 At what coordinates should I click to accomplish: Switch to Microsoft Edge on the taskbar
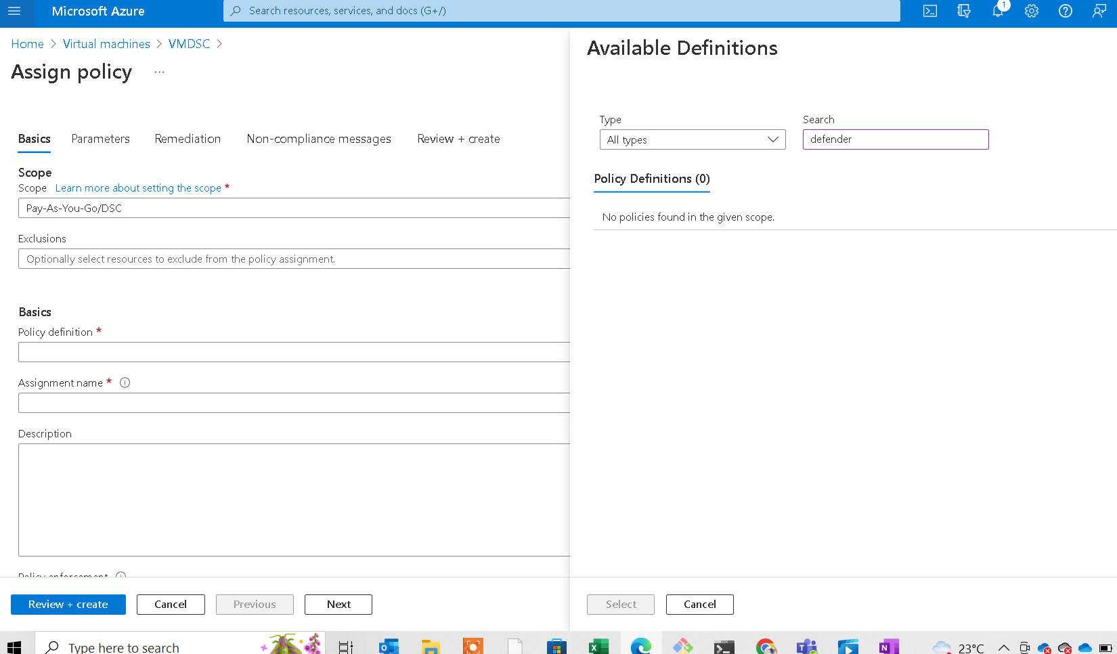point(640,647)
